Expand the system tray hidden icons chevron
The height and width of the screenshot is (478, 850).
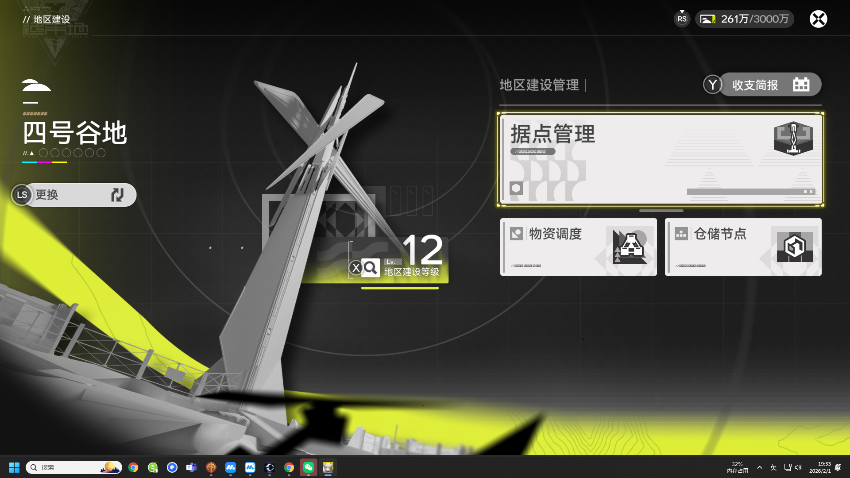(x=760, y=467)
